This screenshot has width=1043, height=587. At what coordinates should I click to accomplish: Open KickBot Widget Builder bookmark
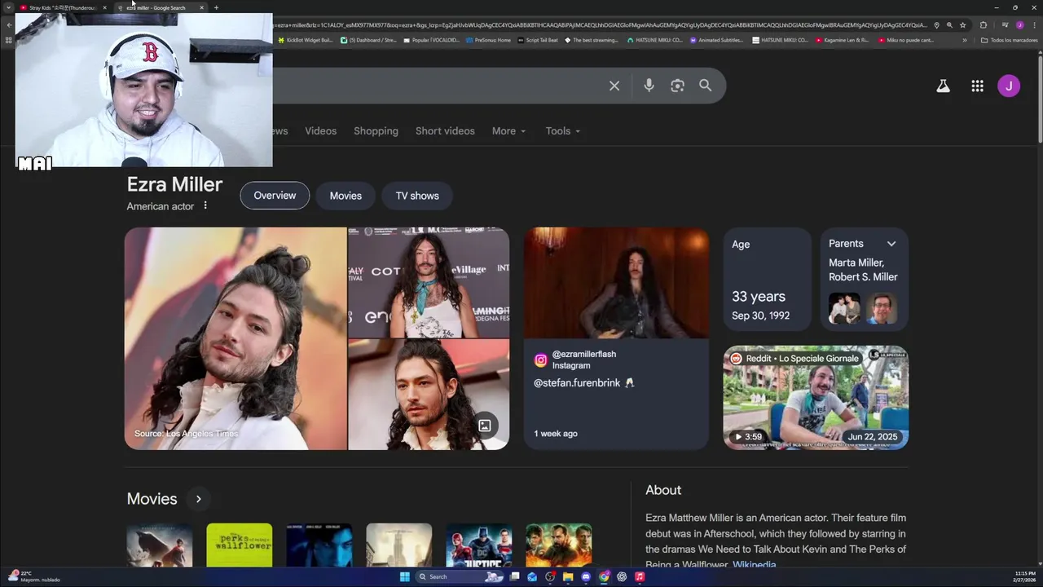pos(306,40)
